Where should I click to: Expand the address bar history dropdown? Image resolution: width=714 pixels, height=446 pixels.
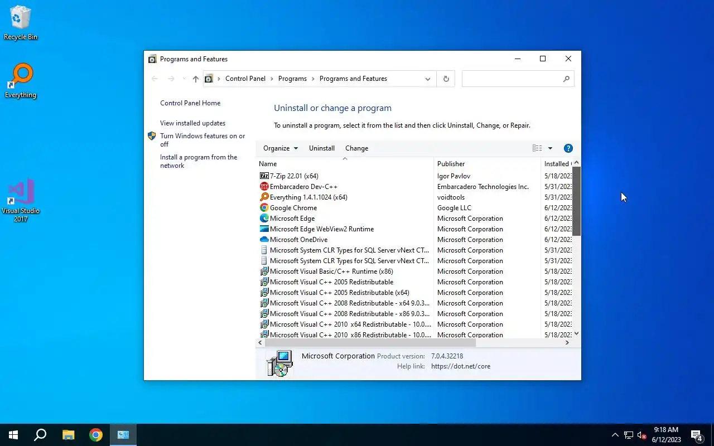point(428,79)
